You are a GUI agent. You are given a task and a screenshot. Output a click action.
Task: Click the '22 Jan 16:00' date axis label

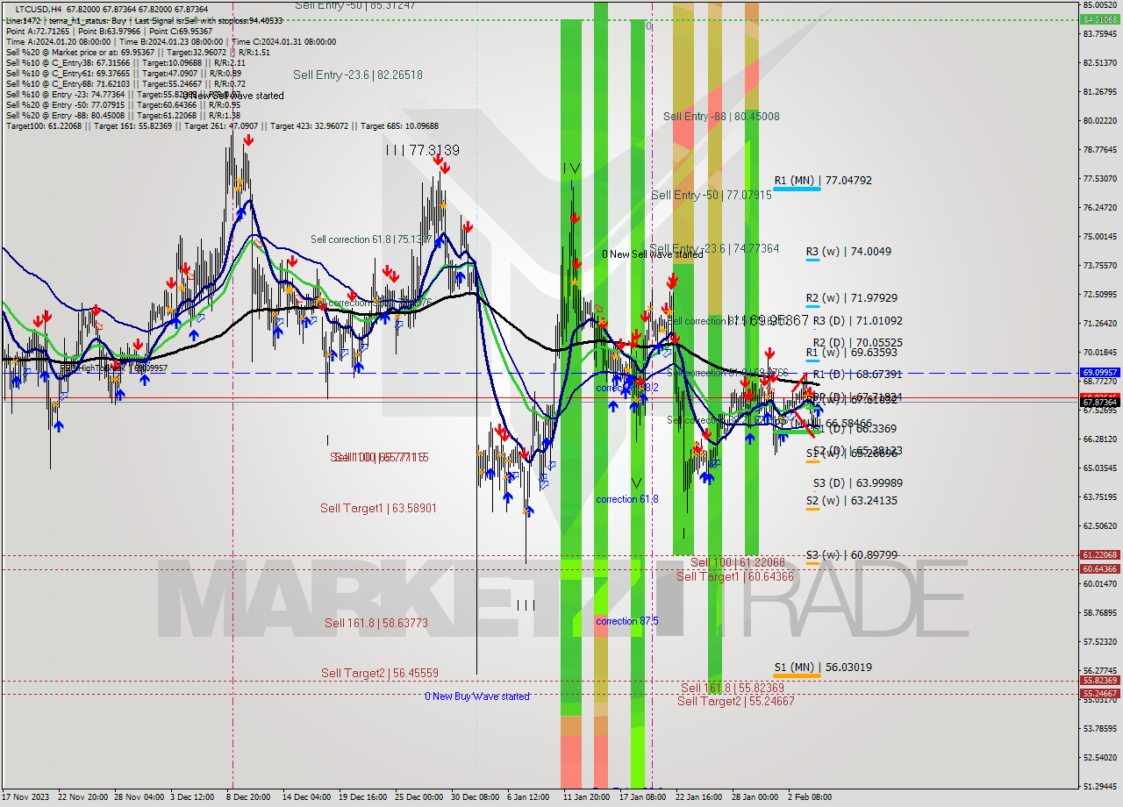tap(698, 797)
